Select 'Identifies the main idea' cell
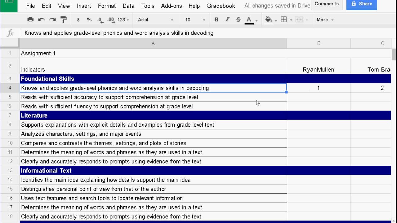Image resolution: width=397 pixels, height=223 pixels. pyautogui.click(x=153, y=180)
